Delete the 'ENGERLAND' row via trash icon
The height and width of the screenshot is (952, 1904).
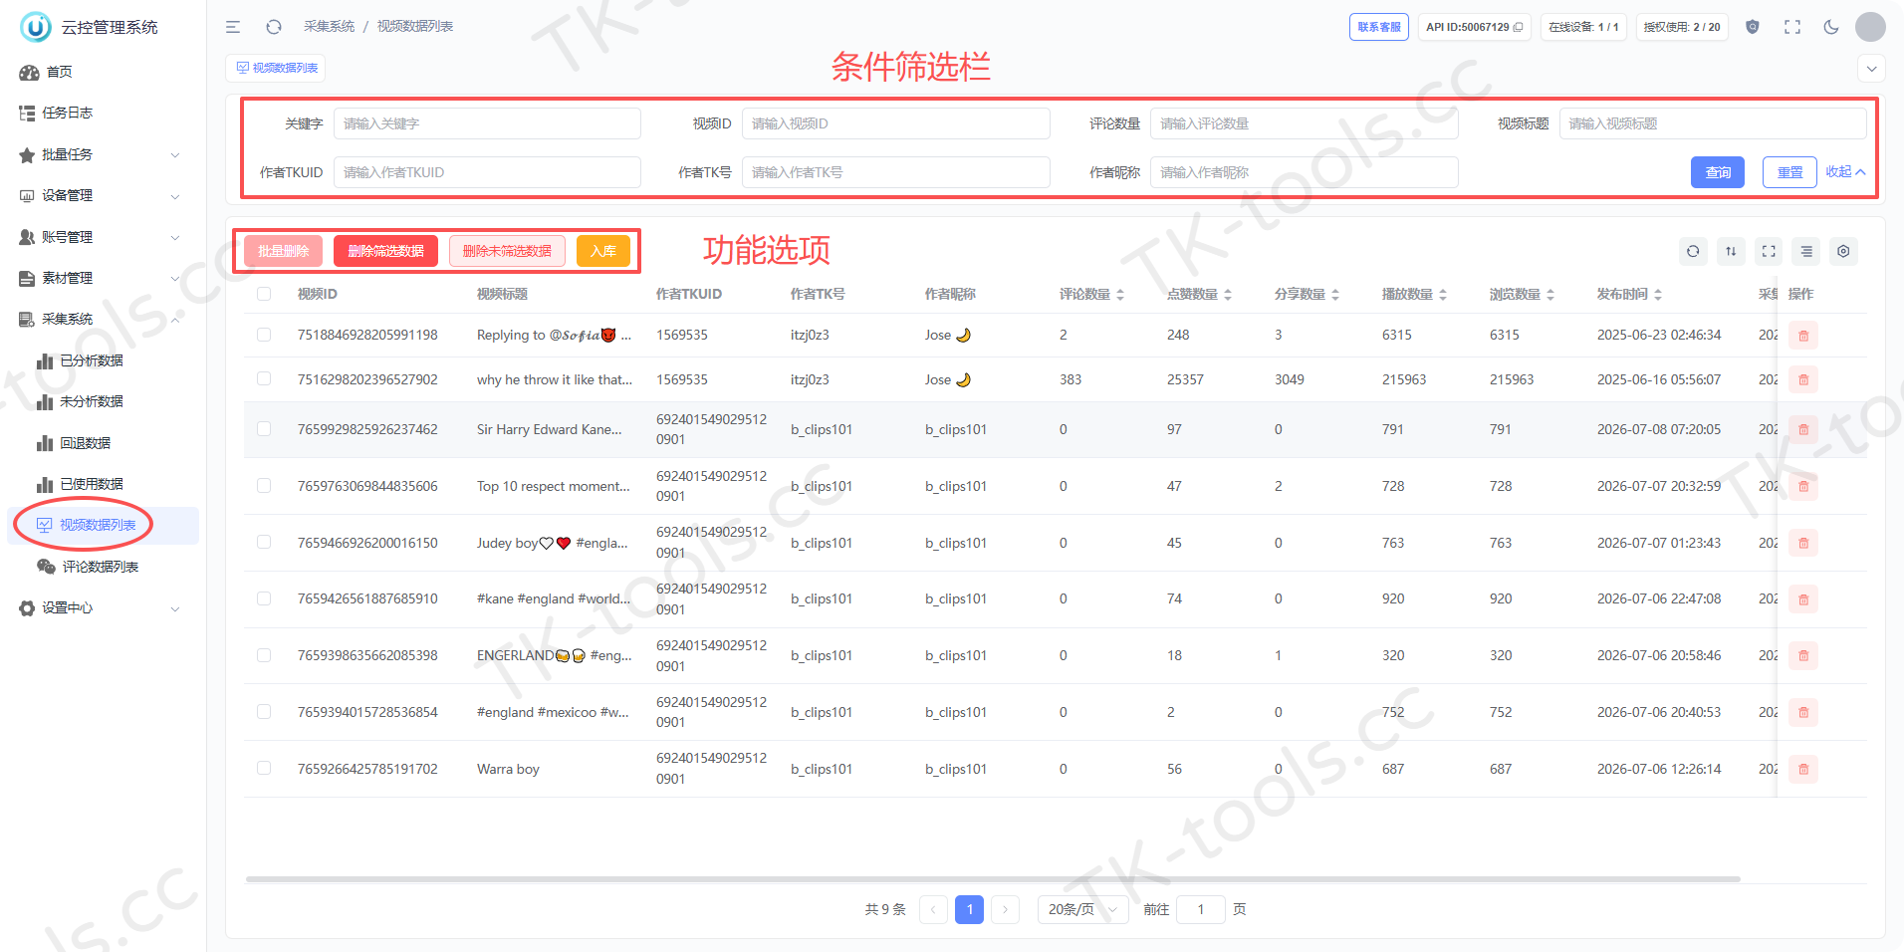coord(1803,655)
